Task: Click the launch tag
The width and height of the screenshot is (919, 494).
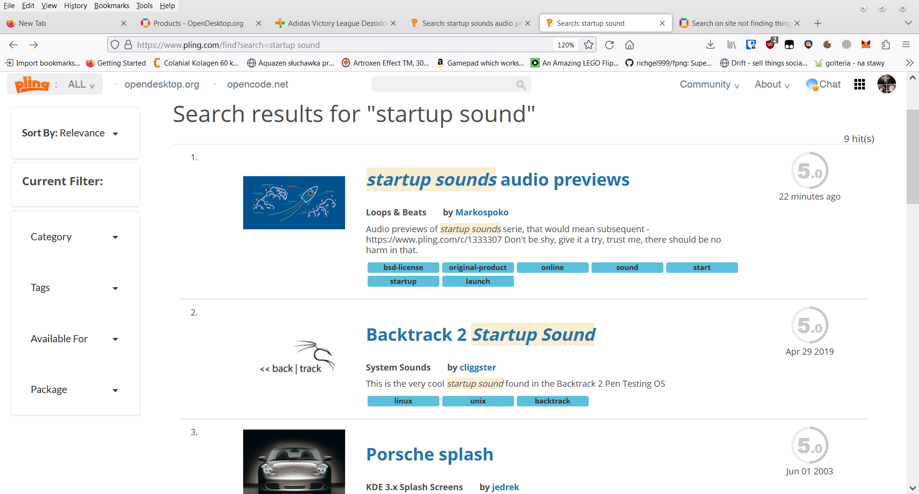Action: pyautogui.click(x=478, y=281)
